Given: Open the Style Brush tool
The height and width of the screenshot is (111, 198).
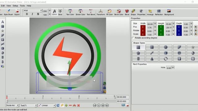Looking at the screenshot, I should [x=8, y=12].
